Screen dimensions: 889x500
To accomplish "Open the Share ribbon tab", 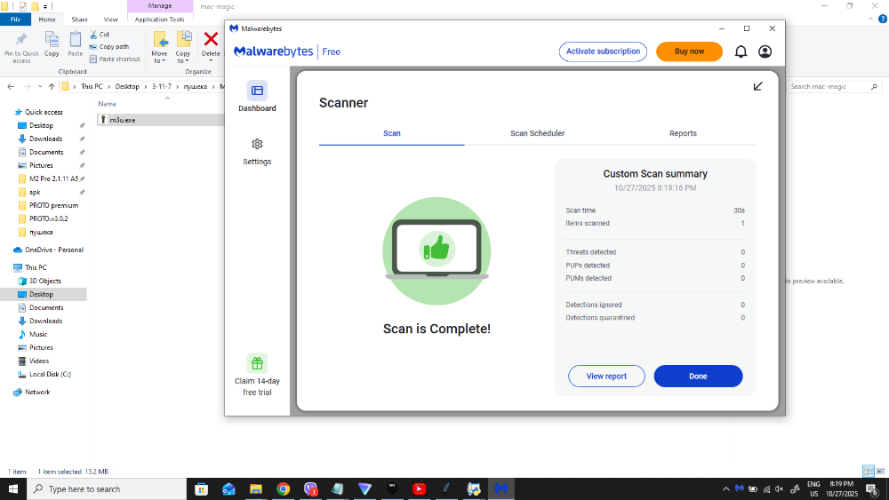I will 79,20.
